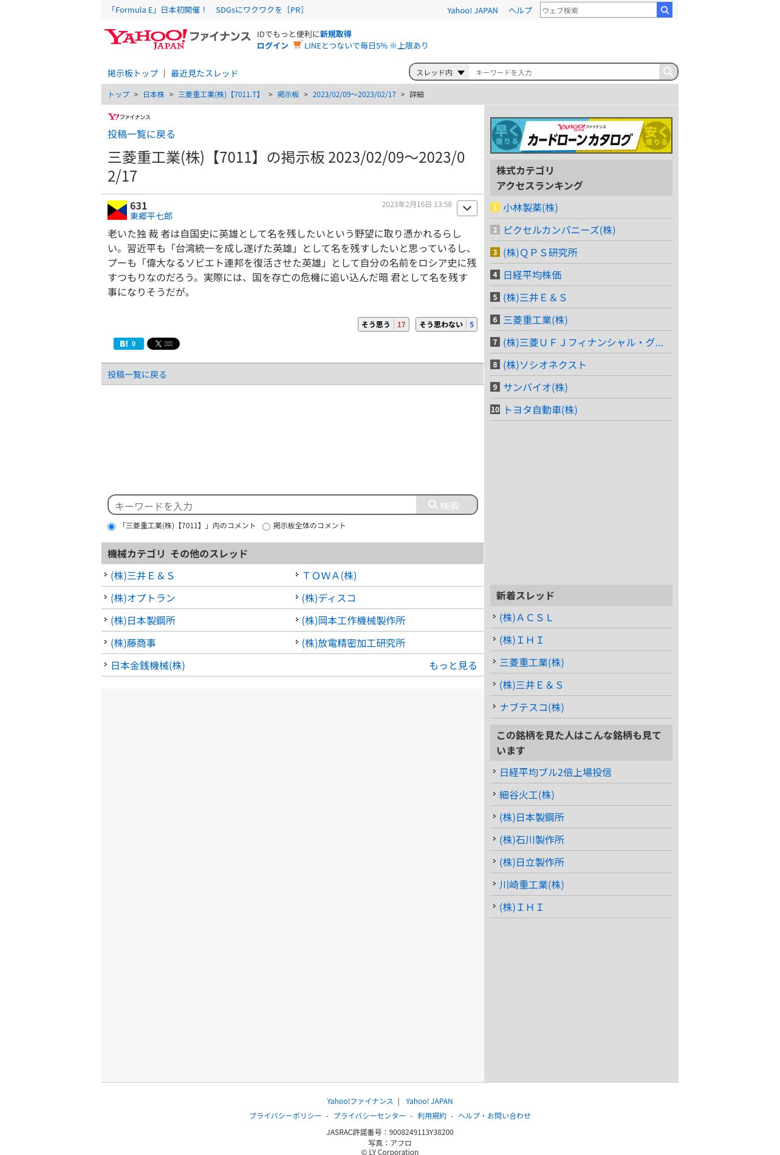Image resolution: width=780 pixels, height=1155 pixels.
Task: Open ranking item ピクセルカンパニーズ(株)
Action: click(559, 230)
